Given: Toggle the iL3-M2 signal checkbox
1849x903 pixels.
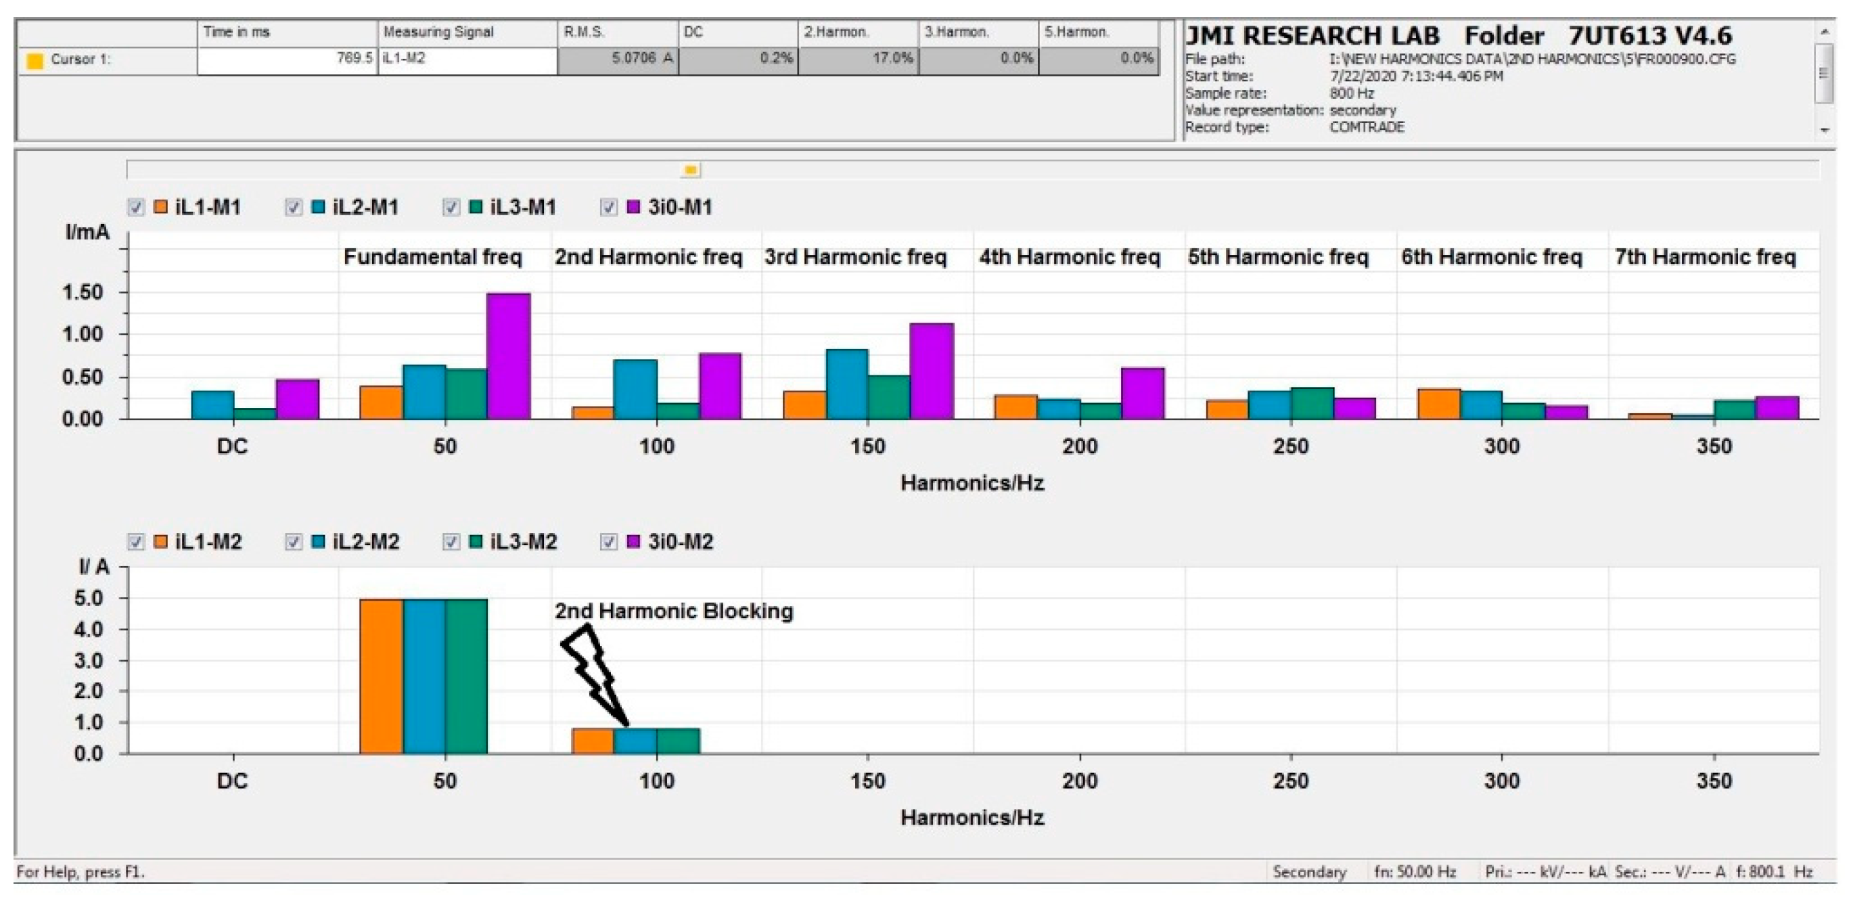Looking at the screenshot, I should (x=451, y=542).
